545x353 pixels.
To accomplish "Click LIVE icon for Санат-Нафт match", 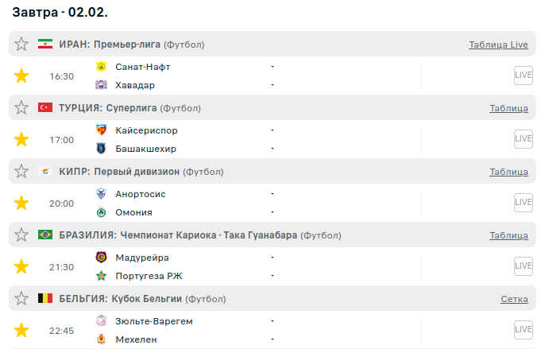I will (523, 76).
